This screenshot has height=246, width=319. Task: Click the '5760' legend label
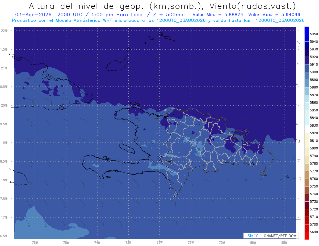314,179
